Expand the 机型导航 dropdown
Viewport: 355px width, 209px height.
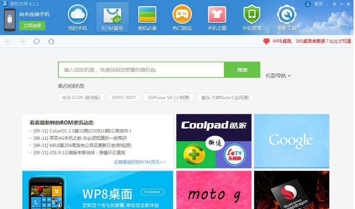tap(278, 76)
